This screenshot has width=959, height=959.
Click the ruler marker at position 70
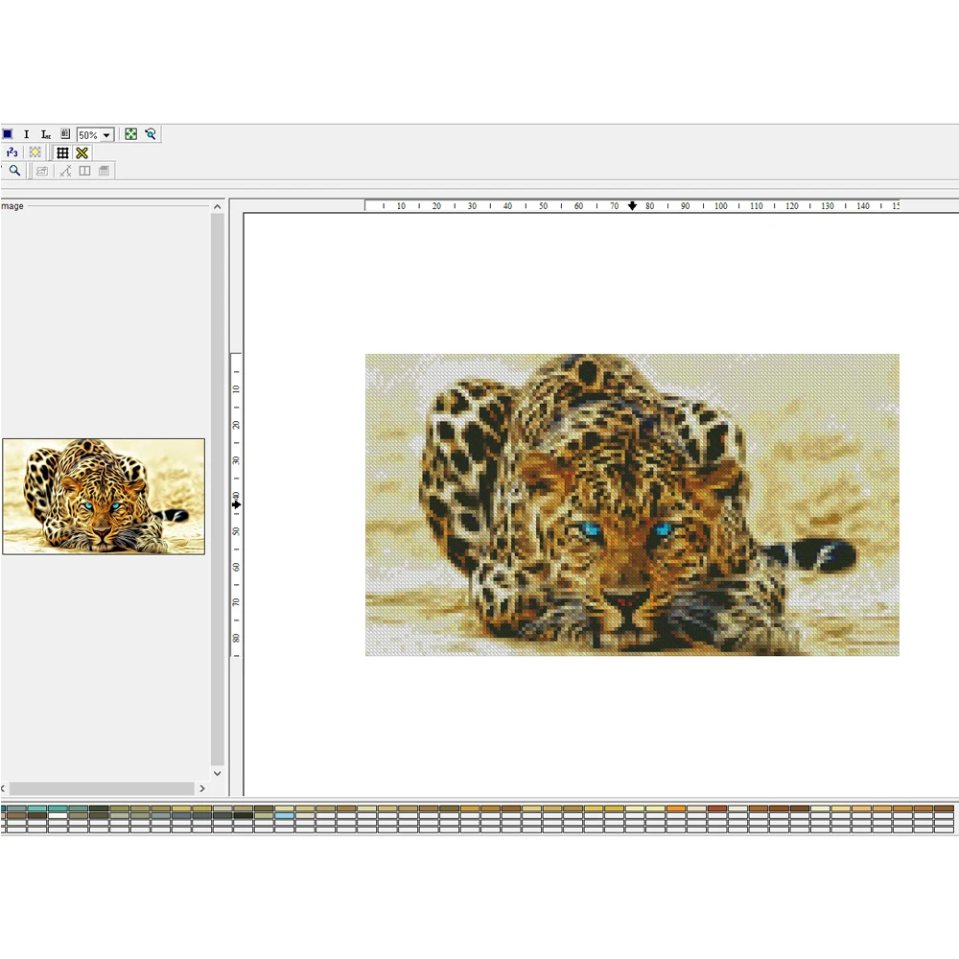pyautogui.click(x=633, y=205)
